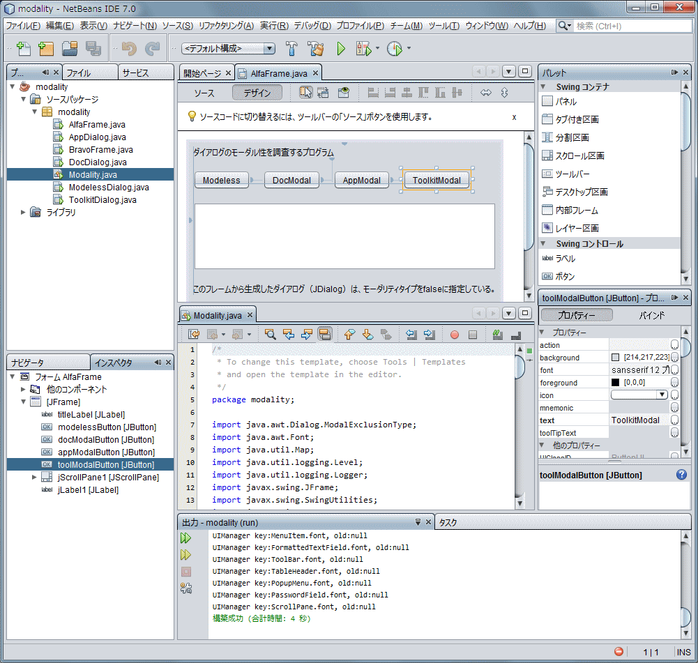The image size is (698, 663).
Task: Click the Modeless button in the form
Action: coord(221,180)
